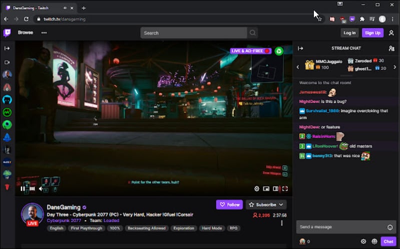The height and width of the screenshot is (249, 400).
Task: Click the 100% tag
Action: pos(115,228)
